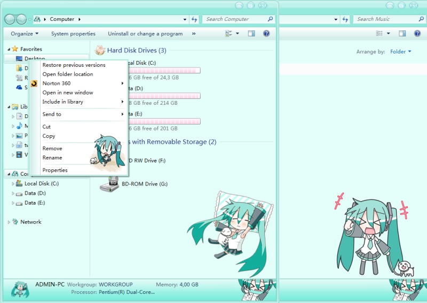Open Help icon in Computer window toolbar
The width and height of the screenshot is (427, 303).
pos(266,34)
